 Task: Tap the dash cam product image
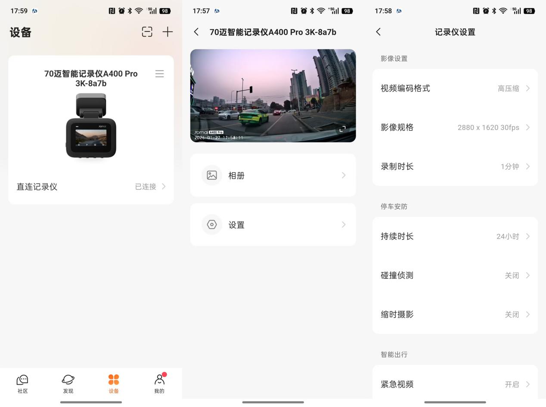91,126
